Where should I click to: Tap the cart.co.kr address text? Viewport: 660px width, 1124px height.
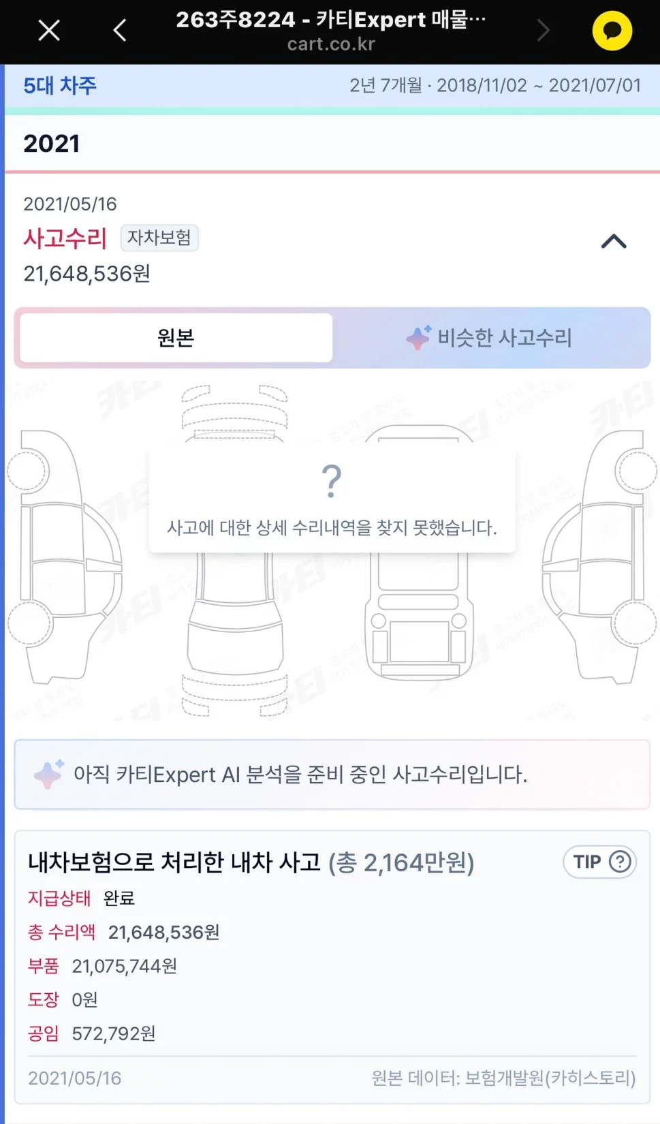point(331,45)
